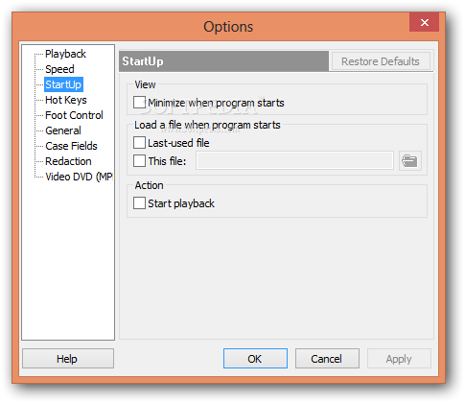Screen dimensions: 465x403
Task: Open the Case Fields section
Action: [71, 146]
